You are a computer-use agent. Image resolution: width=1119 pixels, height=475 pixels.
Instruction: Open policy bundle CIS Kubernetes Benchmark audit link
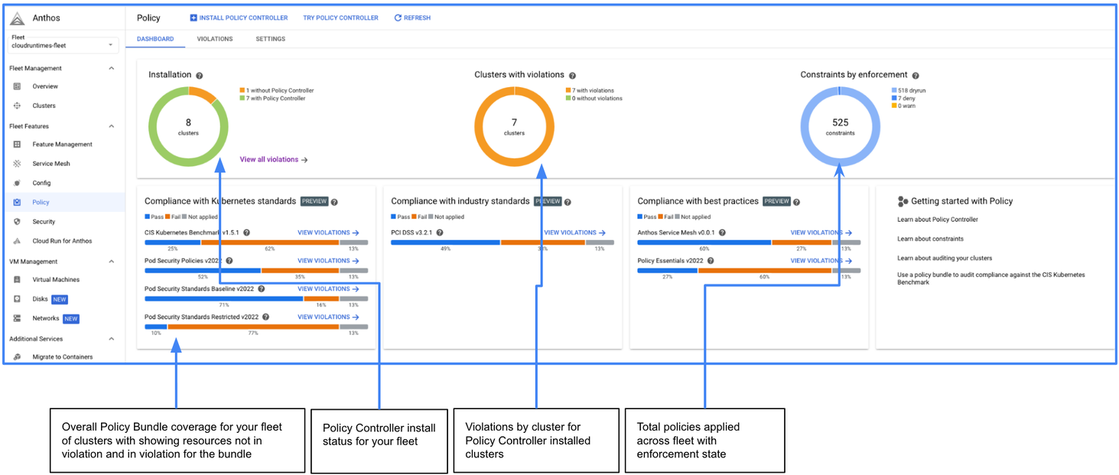pyautogui.click(x=991, y=278)
